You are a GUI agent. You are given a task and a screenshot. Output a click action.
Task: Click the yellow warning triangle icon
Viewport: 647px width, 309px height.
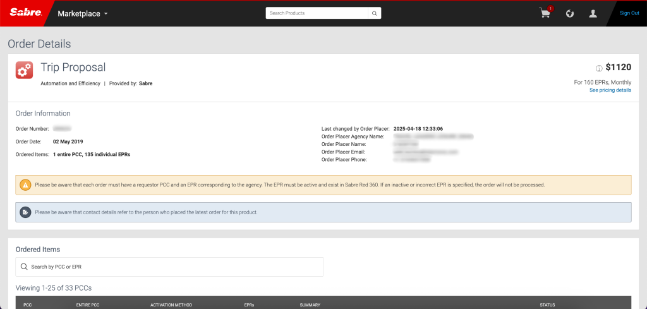pyautogui.click(x=25, y=185)
